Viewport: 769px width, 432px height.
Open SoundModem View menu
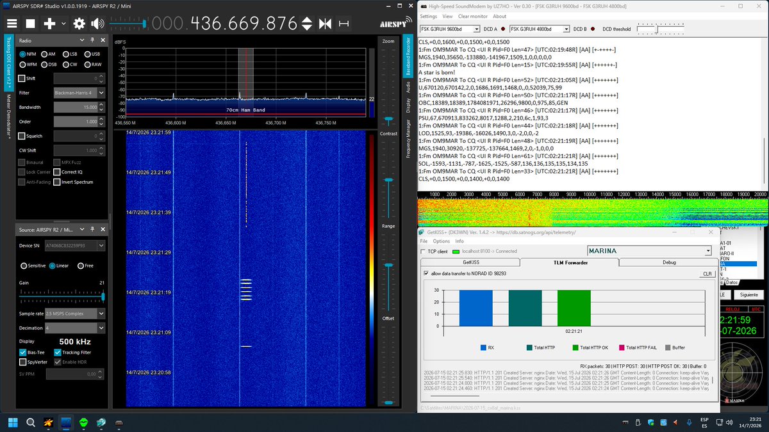click(447, 16)
